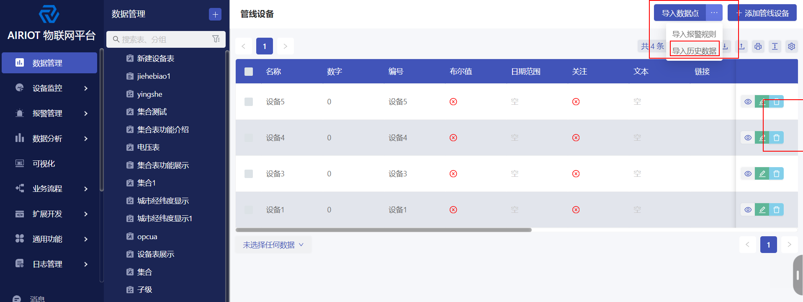
Task: Go to previous page in bottom pagination
Action: click(748, 245)
